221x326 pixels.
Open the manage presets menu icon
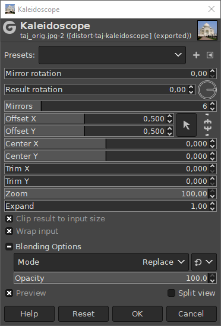[x=210, y=55]
